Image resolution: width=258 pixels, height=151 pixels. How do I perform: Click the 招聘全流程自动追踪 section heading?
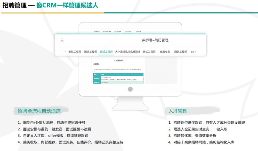click(39, 111)
